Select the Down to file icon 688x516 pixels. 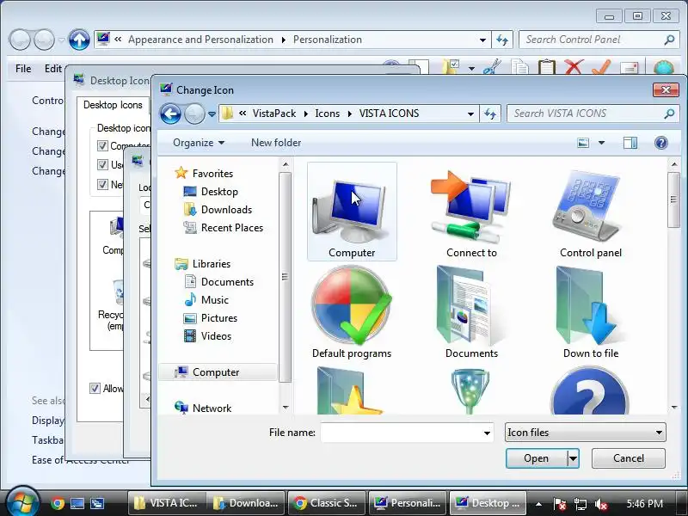coord(591,312)
